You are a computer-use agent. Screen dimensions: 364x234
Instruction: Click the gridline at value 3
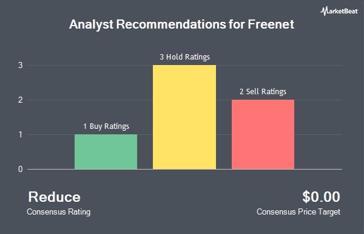(184, 66)
